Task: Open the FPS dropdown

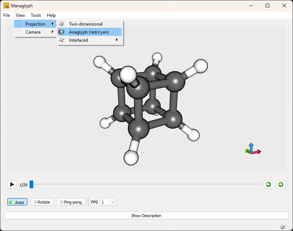Action: [x=108, y=202]
